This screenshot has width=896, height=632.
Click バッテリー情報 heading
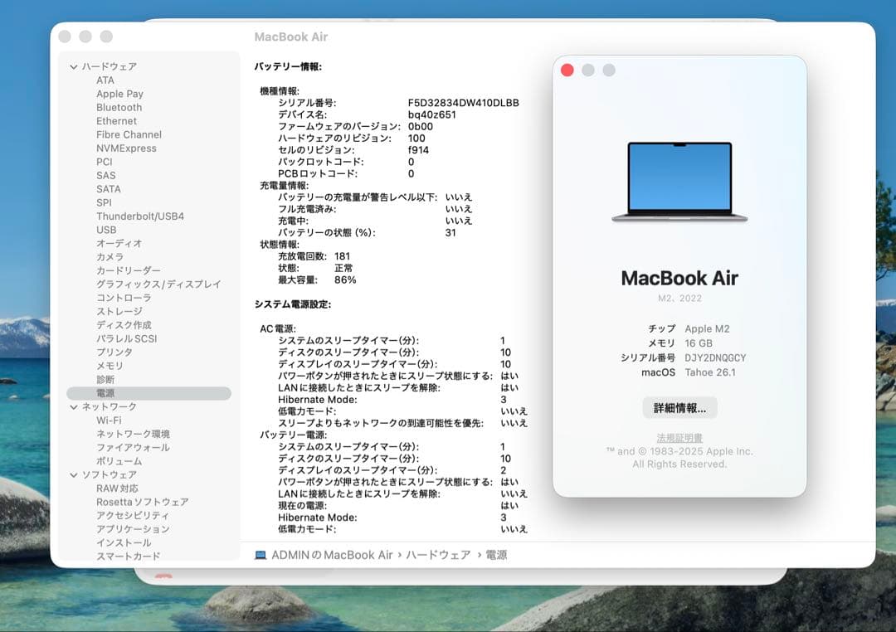click(x=288, y=67)
